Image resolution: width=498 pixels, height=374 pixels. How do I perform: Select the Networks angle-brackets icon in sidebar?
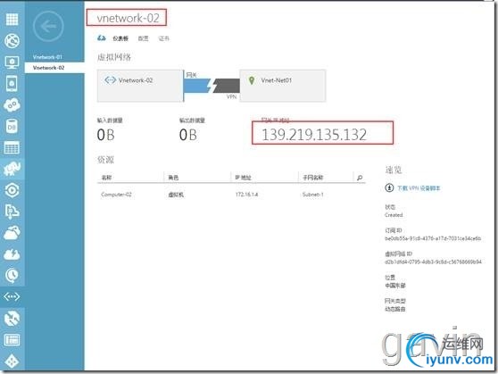tap(12, 296)
